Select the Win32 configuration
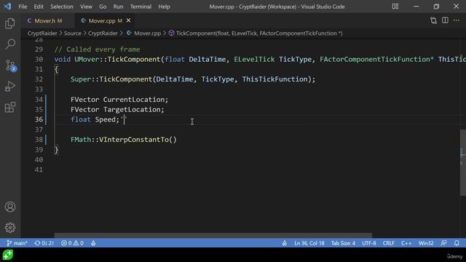The width and height of the screenshot is (466, 262). [426, 243]
